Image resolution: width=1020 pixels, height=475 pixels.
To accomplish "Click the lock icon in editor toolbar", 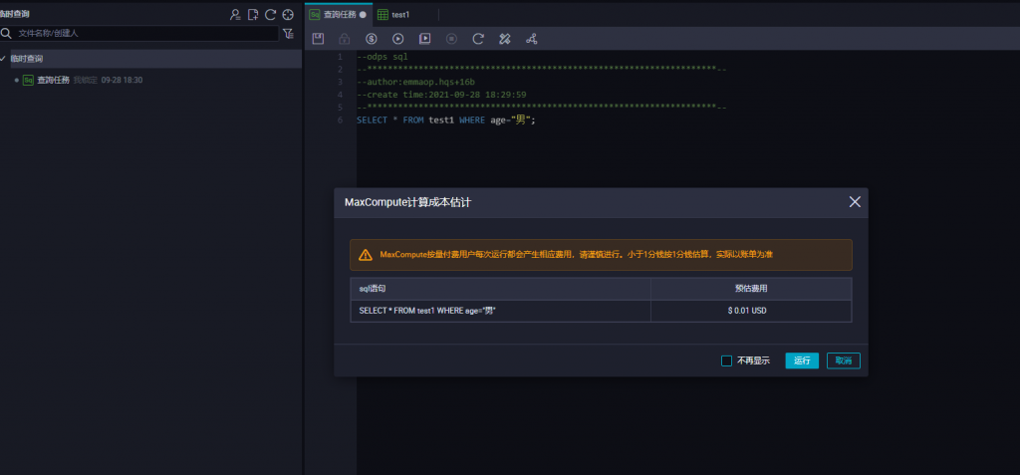I will click(344, 39).
